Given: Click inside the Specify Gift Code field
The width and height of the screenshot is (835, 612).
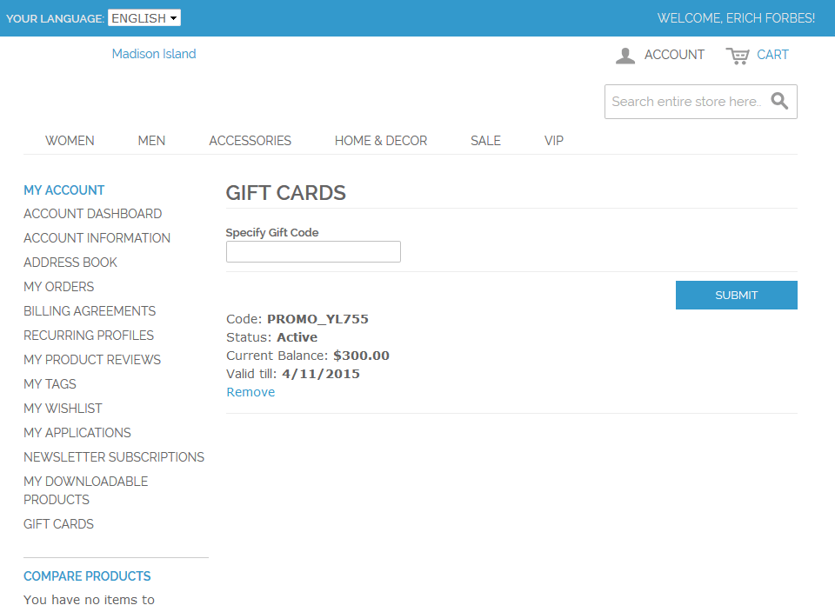Looking at the screenshot, I should point(313,251).
